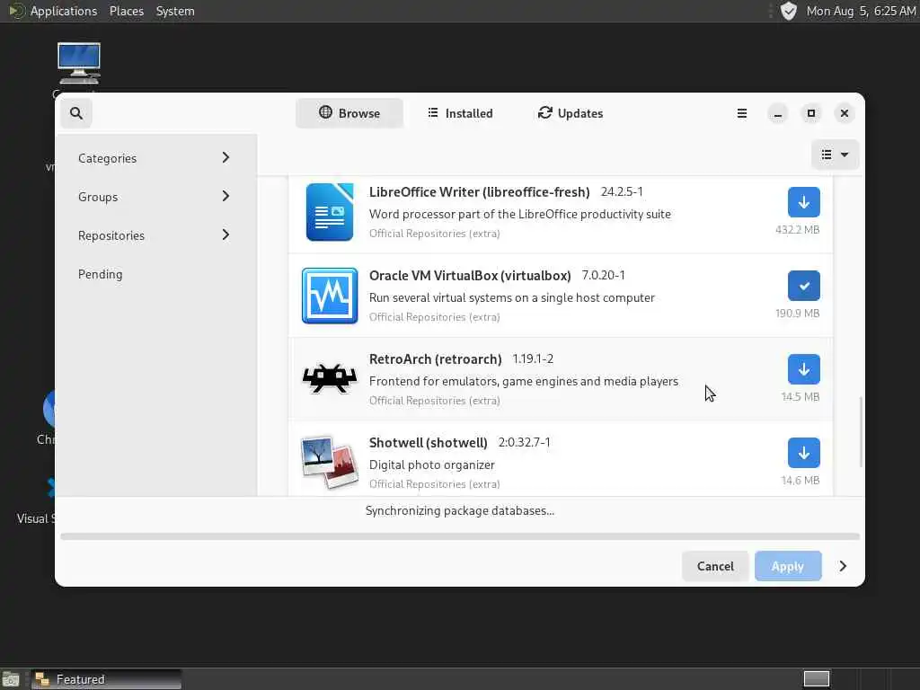Open the Applications menu
Screen dimensions: 920x690
[x=64, y=11]
